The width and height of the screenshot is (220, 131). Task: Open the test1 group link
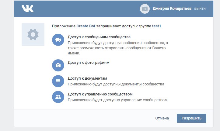157,26
